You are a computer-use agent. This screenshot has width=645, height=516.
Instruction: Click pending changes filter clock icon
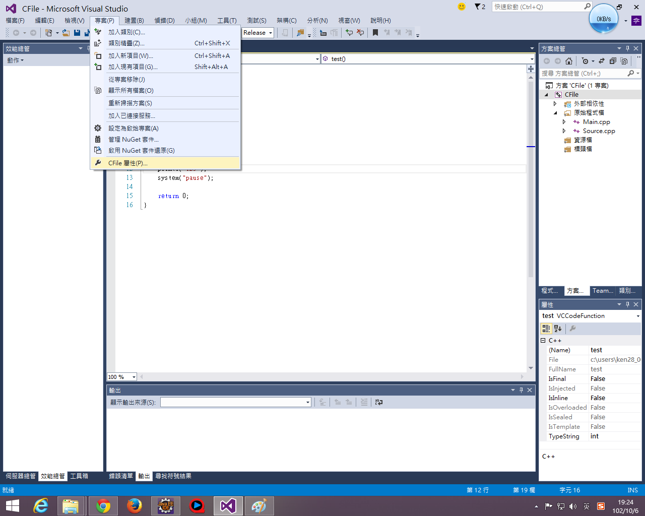pos(585,61)
